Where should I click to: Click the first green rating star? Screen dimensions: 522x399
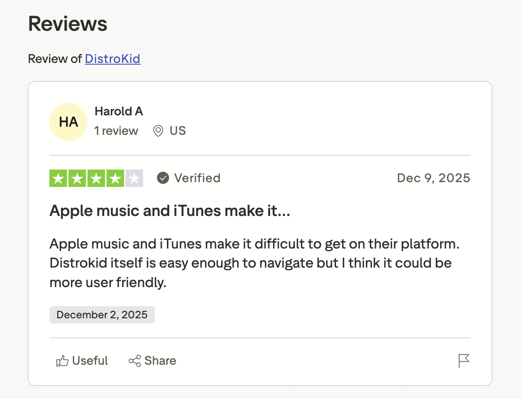point(59,178)
